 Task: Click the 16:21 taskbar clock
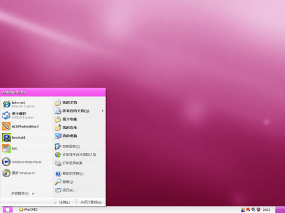click(x=266, y=210)
